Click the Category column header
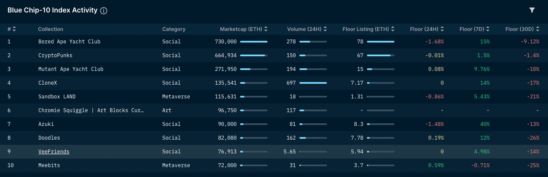 coord(174,29)
